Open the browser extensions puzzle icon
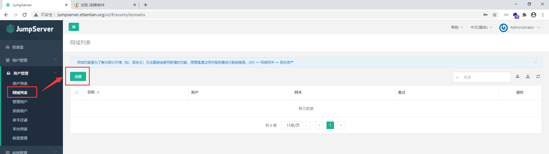The width and height of the screenshot is (549, 154). (524, 15)
